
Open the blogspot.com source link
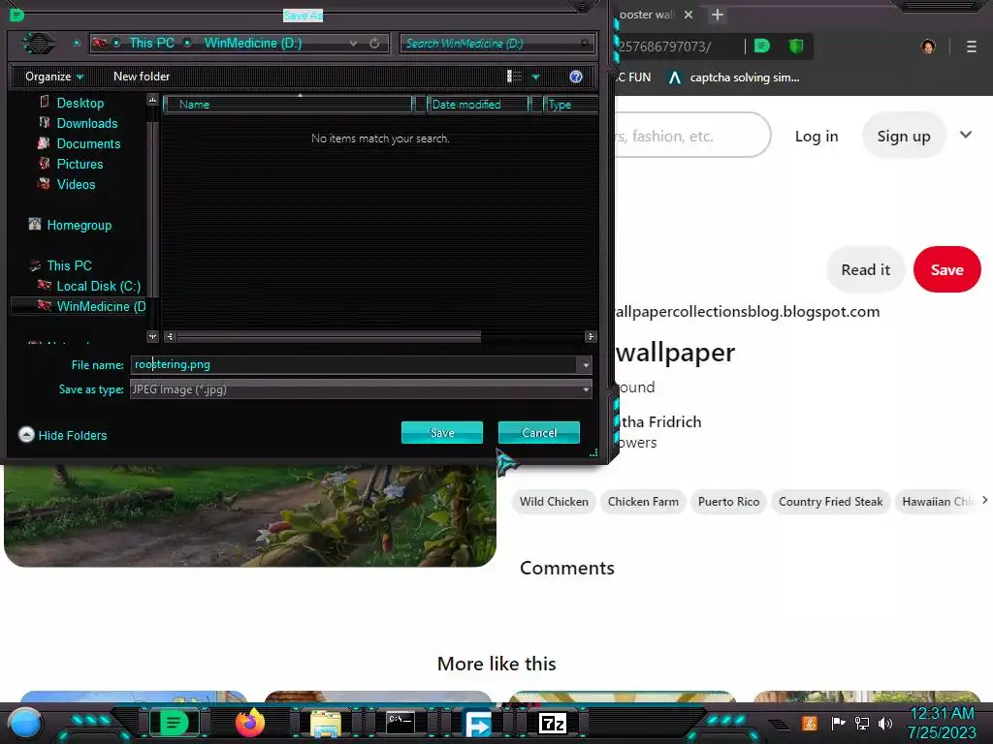point(748,311)
